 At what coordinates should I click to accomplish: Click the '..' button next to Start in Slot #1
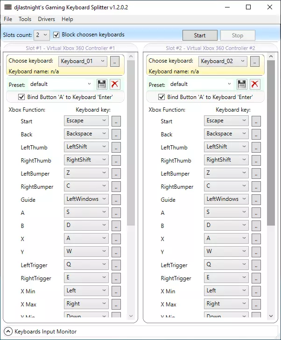click(116, 121)
